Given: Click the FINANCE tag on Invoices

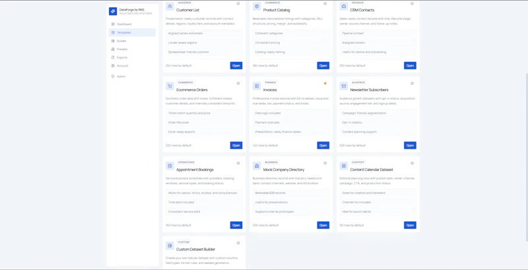Looking at the screenshot, I should click(x=271, y=83).
